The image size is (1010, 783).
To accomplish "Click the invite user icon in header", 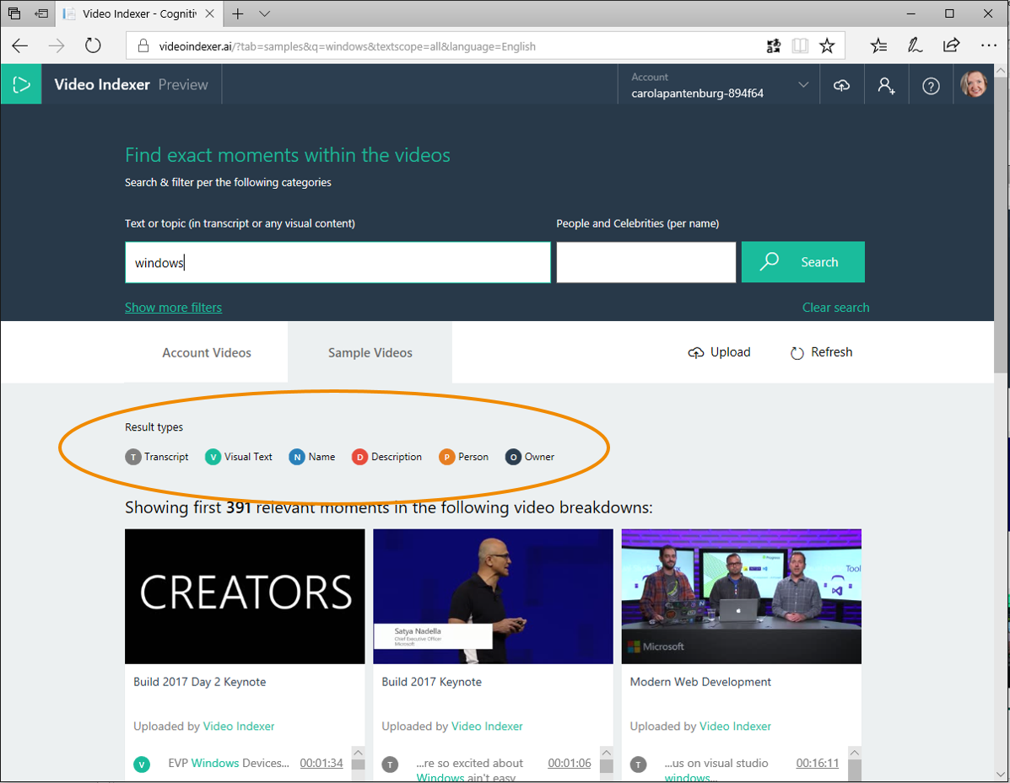I will [x=886, y=86].
